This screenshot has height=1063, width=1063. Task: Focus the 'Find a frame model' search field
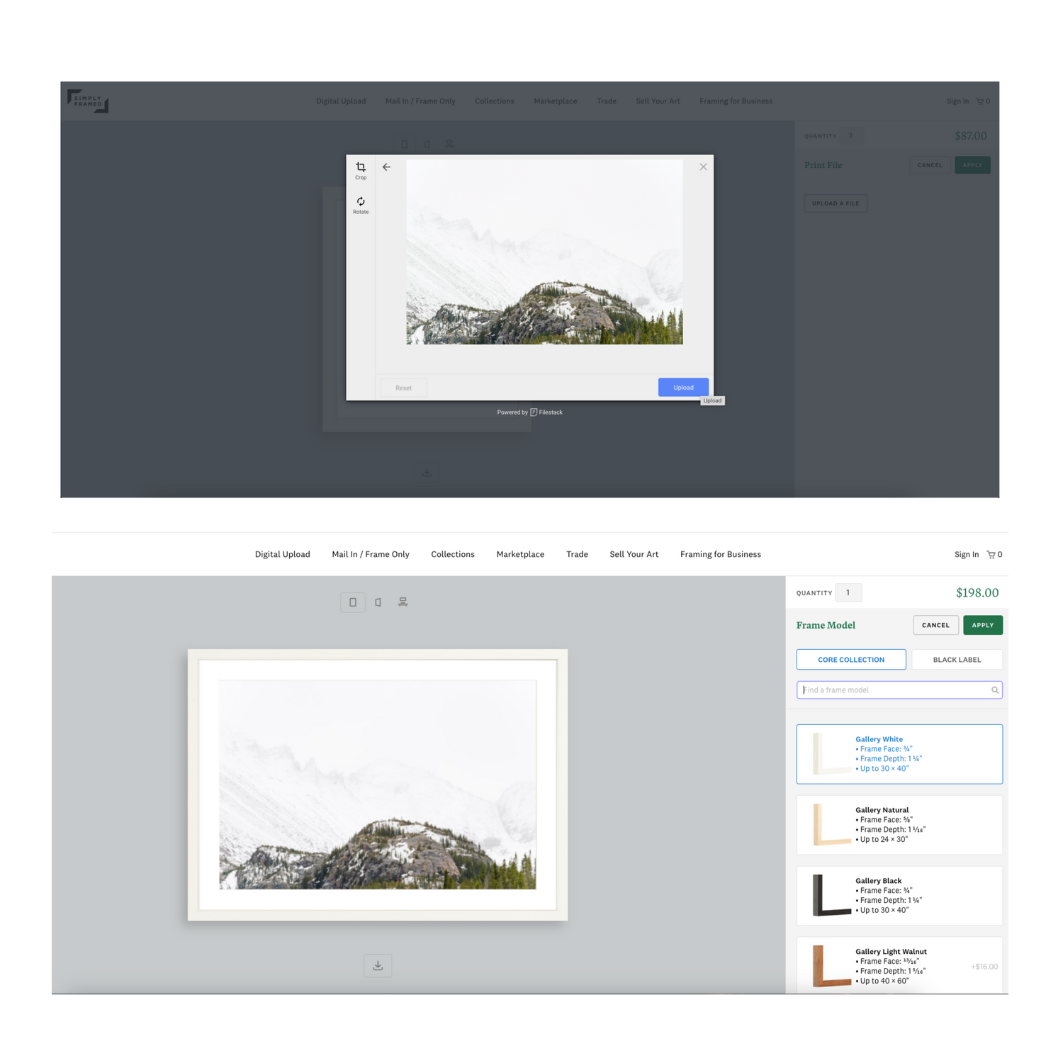coord(893,690)
